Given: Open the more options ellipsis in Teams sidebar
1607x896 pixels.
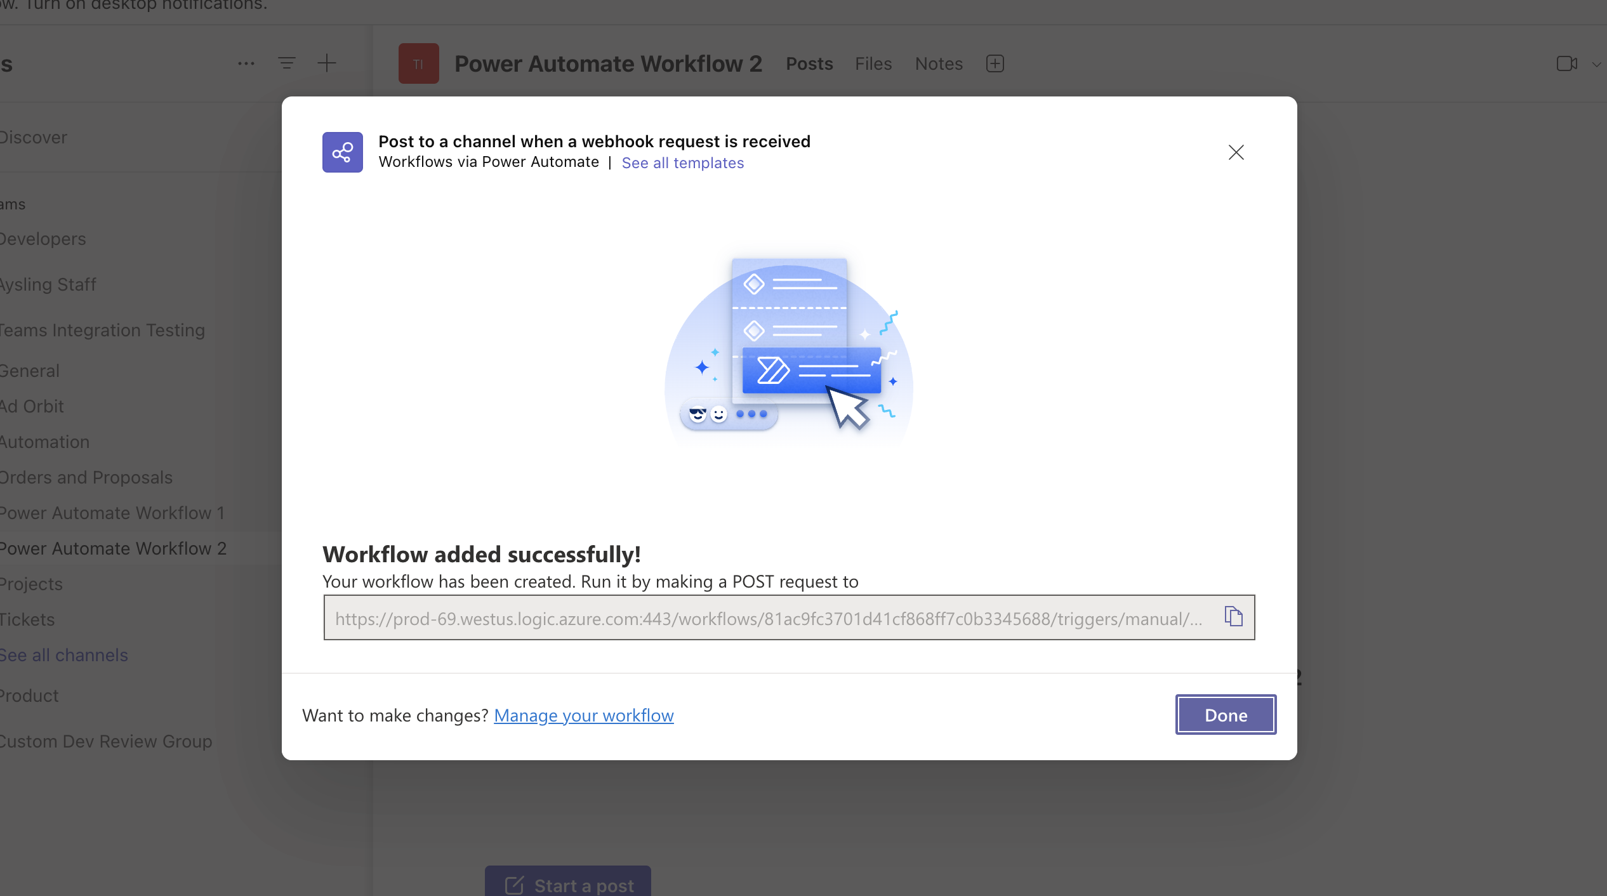Looking at the screenshot, I should [x=246, y=63].
